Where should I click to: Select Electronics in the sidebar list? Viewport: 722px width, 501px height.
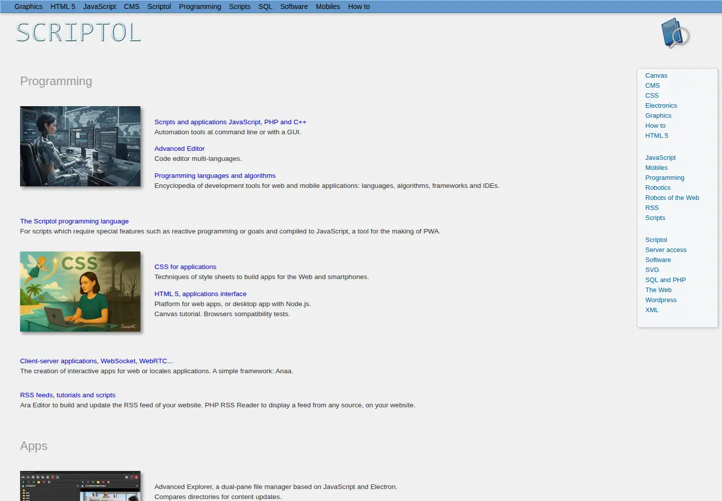point(661,105)
